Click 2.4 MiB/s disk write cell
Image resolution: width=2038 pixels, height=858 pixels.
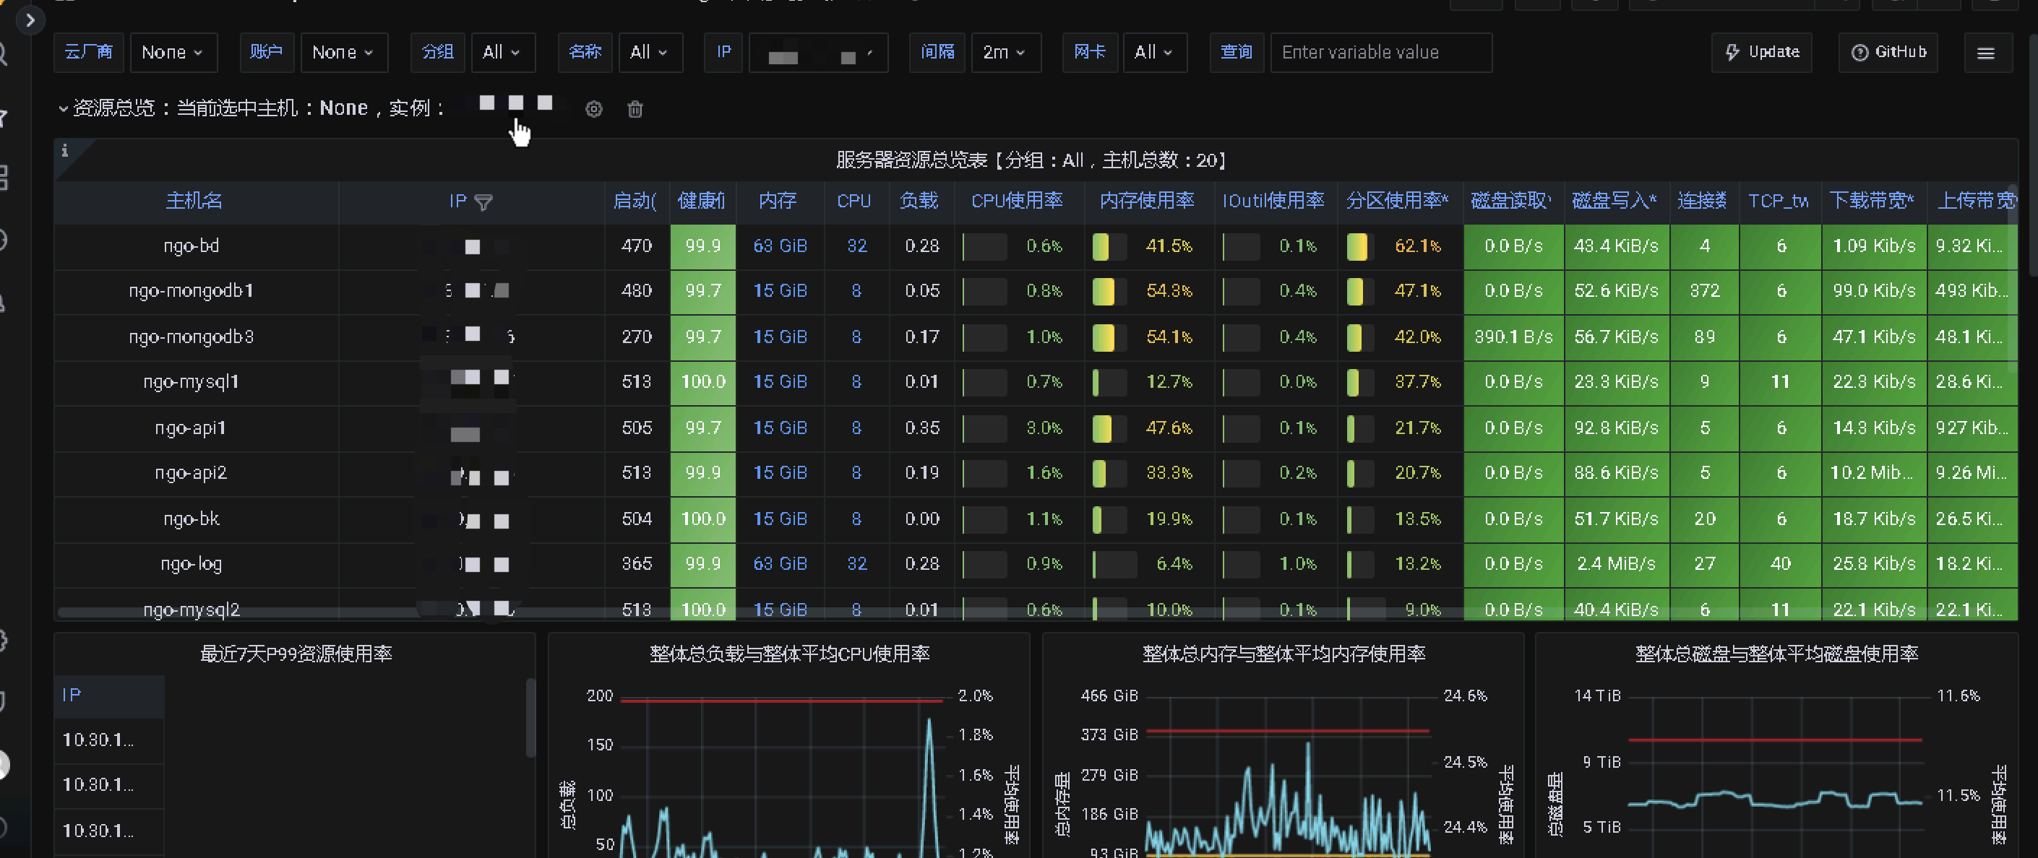tap(1617, 565)
